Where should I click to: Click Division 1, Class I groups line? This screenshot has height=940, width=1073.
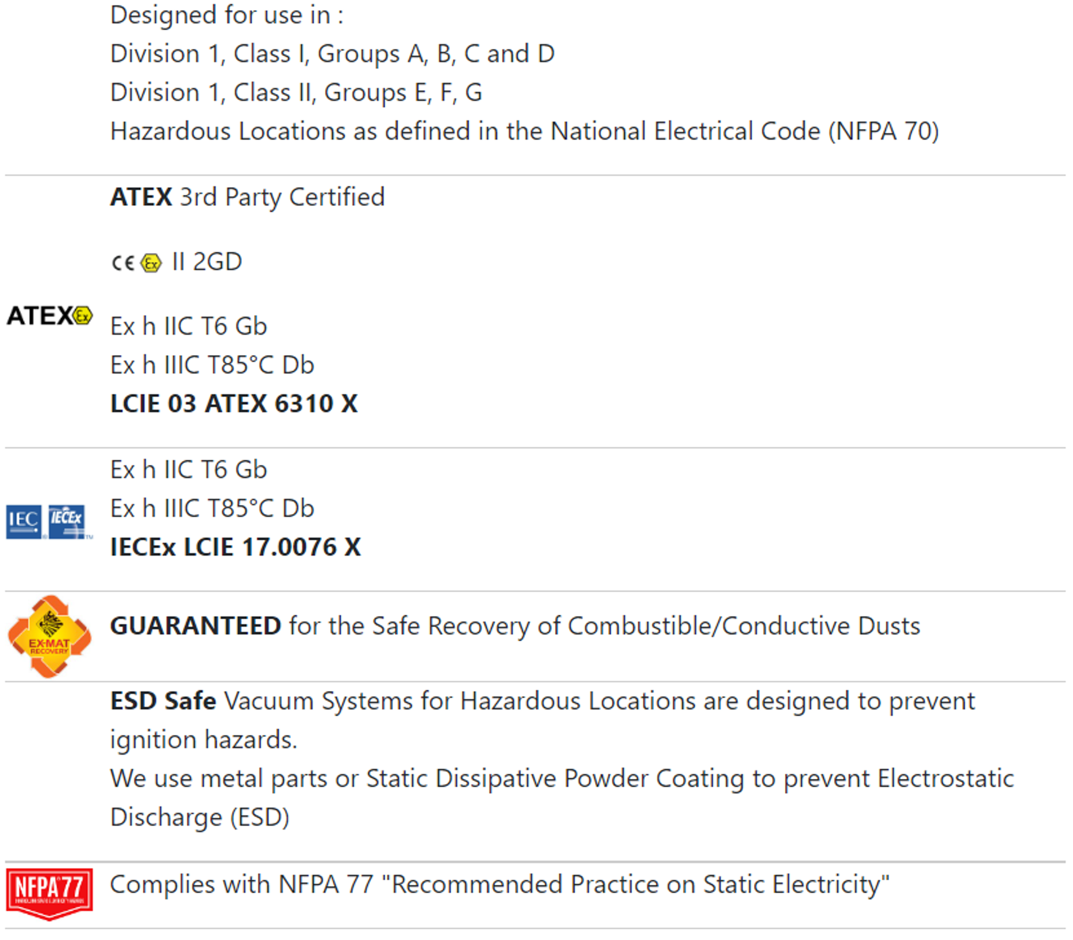(x=332, y=54)
